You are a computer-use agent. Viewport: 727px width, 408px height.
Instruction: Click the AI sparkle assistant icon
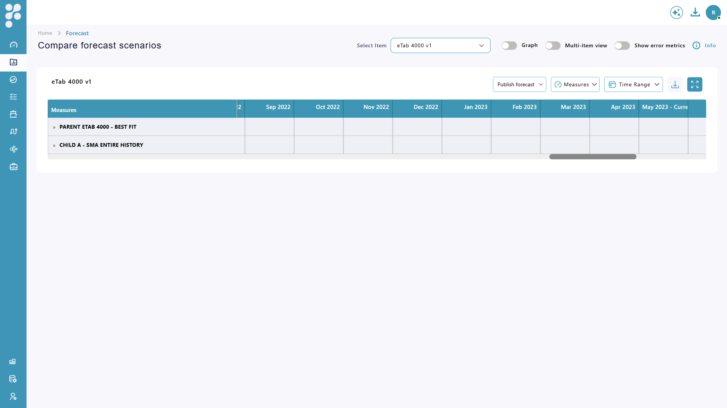[x=676, y=12]
